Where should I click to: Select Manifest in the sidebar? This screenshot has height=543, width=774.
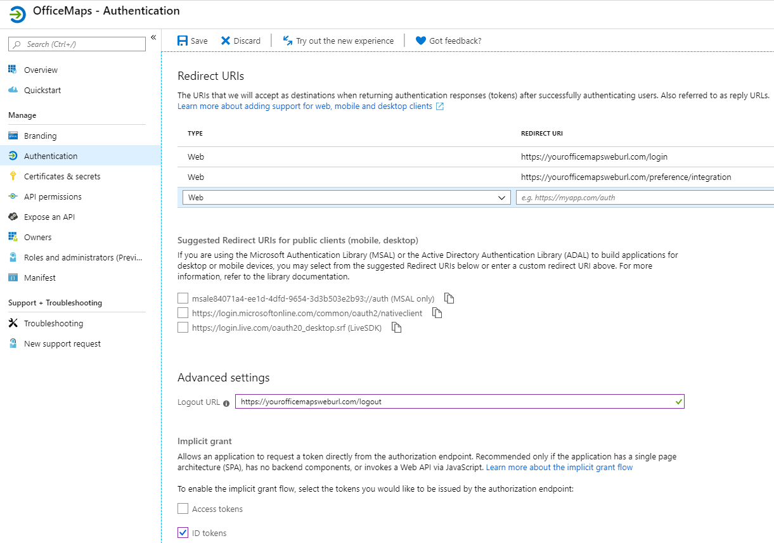(x=40, y=278)
